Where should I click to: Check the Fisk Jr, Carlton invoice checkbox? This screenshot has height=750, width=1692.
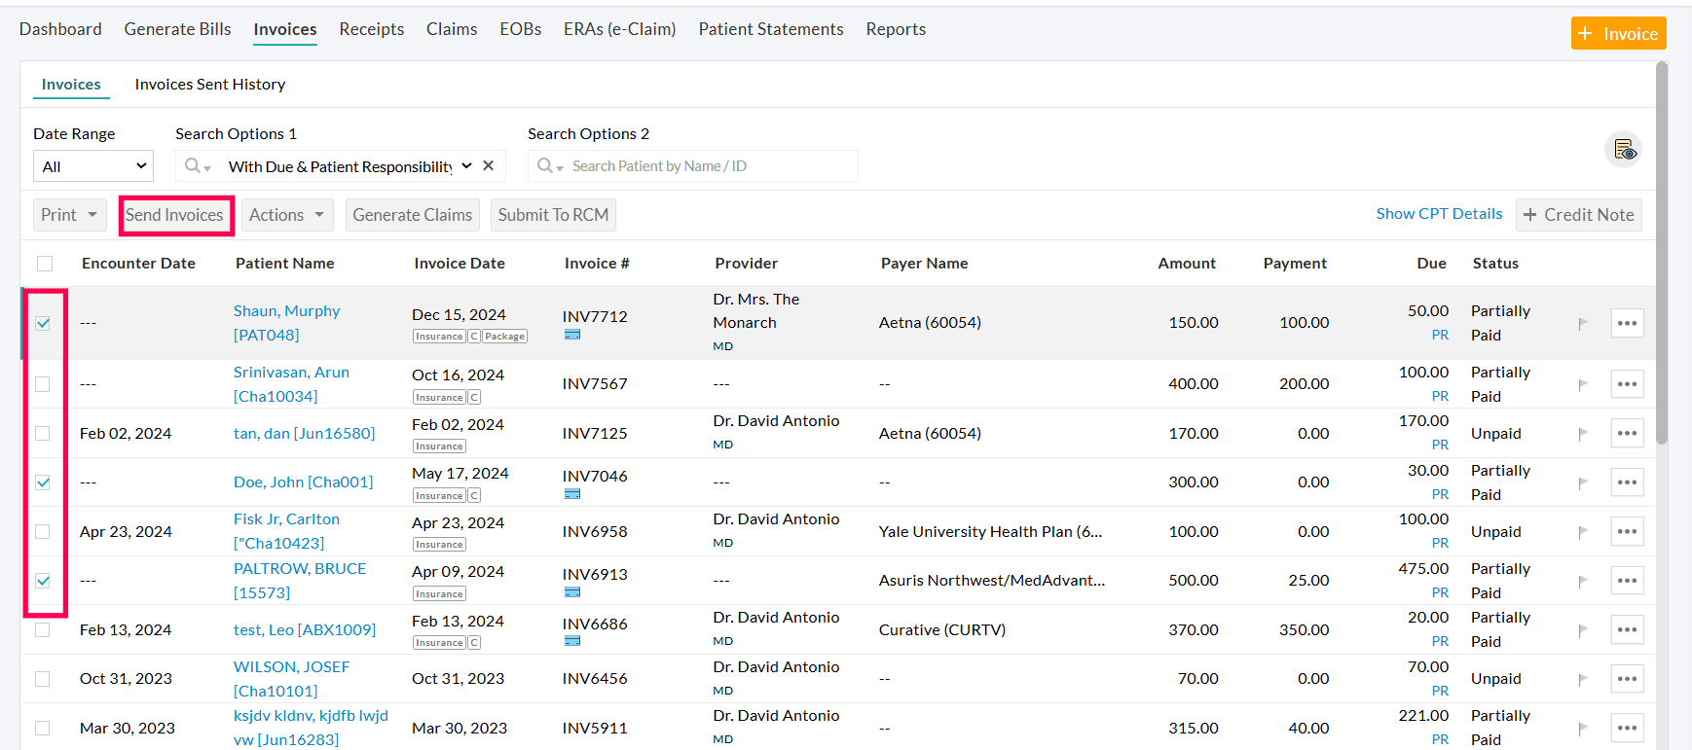[43, 532]
